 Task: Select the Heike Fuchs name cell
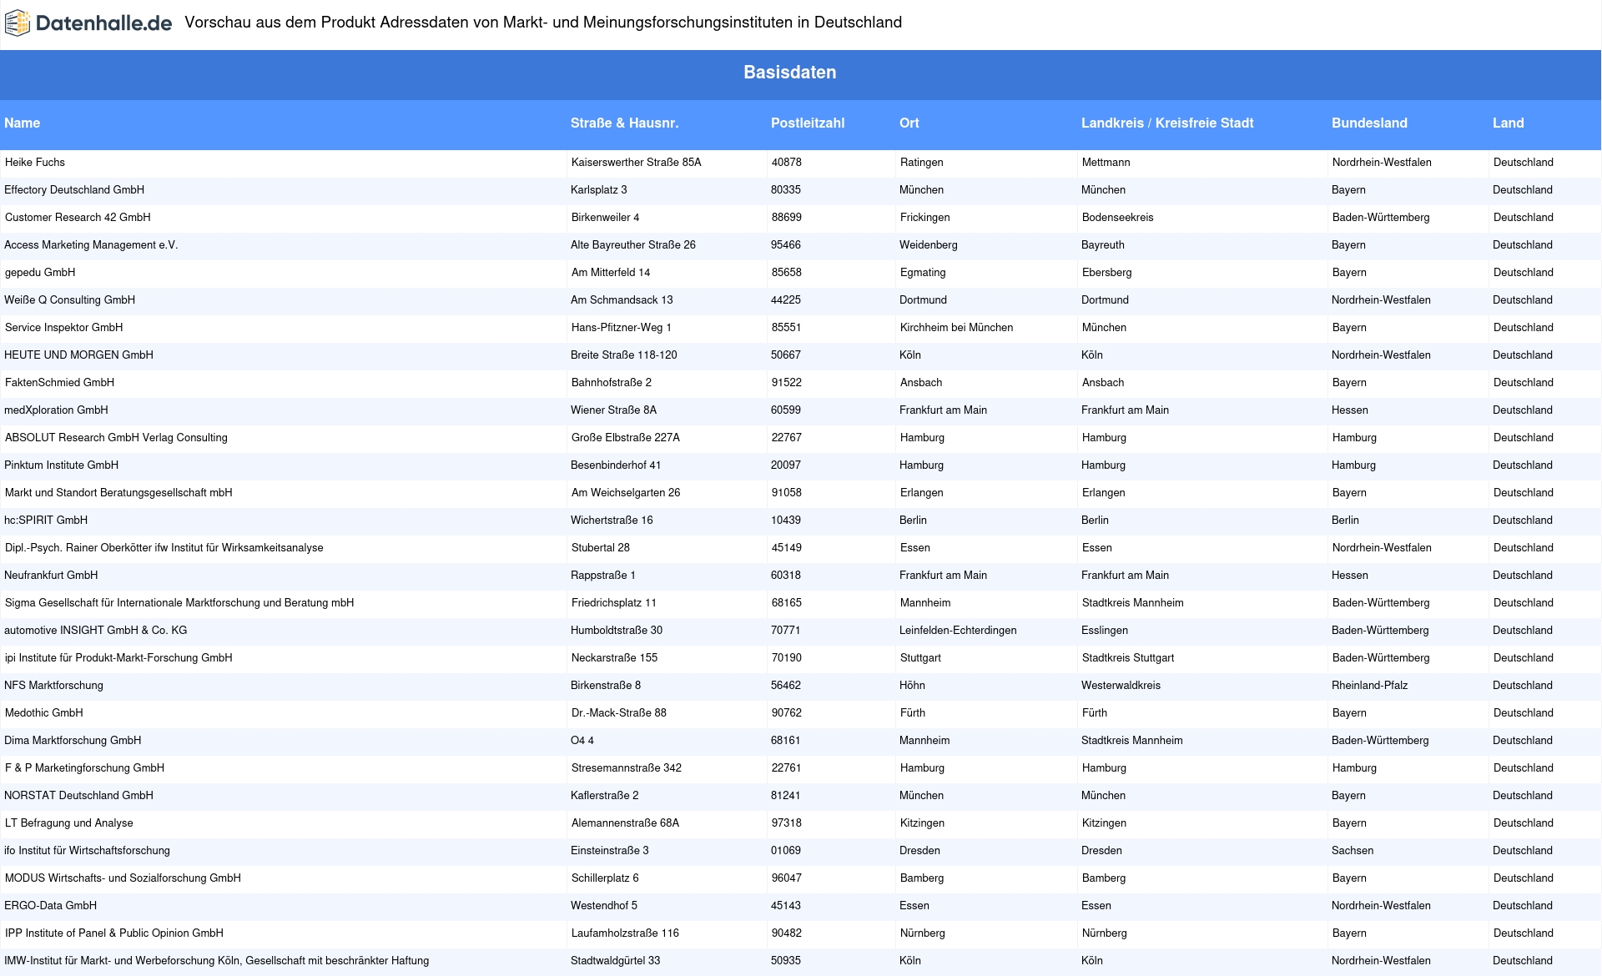pos(34,162)
